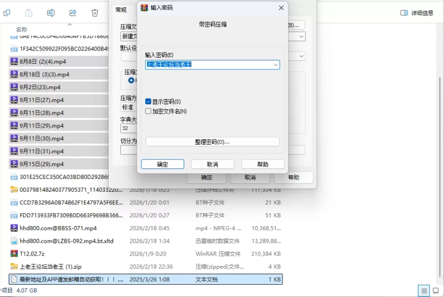The image size is (444, 297).
Task: Open 整理密码 organize passwords button
Action: [x=212, y=142]
